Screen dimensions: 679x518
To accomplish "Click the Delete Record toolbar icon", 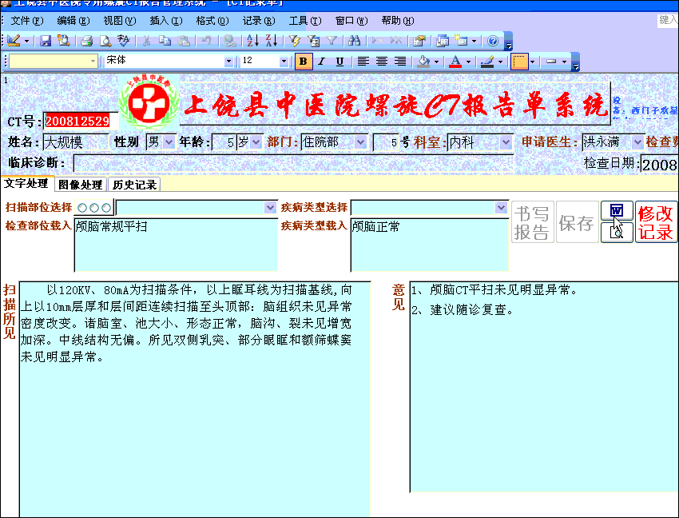I will point(395,41).
